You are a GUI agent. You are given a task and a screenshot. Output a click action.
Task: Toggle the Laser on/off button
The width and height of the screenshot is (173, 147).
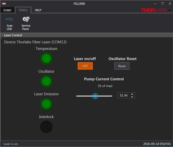pyautogui.click(x=85, y=66)
